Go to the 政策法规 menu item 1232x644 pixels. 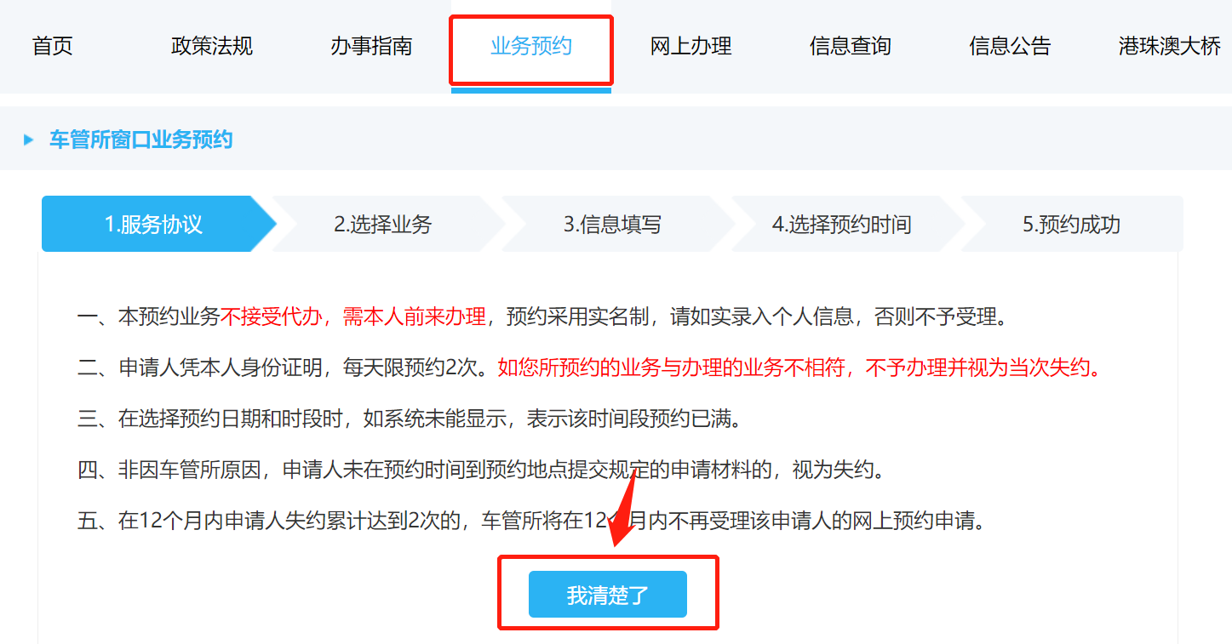point(212,46)
